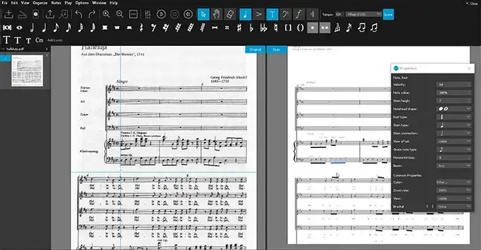Open the Color dropdown in Properties
Viewport: 481px width, 250px height.
(x=454, y=182)
